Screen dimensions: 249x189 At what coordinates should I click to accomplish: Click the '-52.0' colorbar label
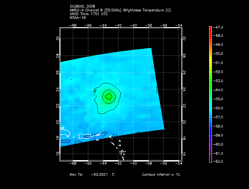click(x=218, y=72)
